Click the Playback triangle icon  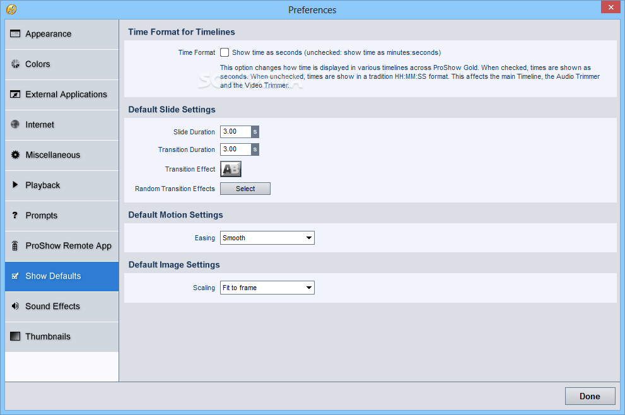pyautogui.click(x=15, y=185)
